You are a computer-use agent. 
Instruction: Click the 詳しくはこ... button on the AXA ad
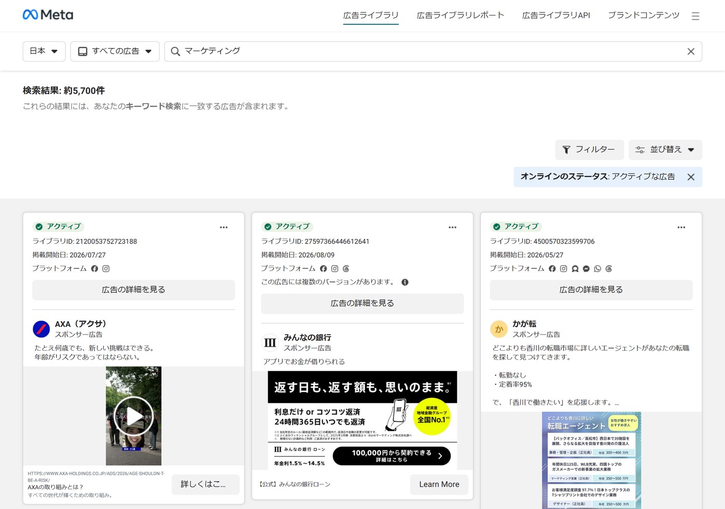pos(206,485)
